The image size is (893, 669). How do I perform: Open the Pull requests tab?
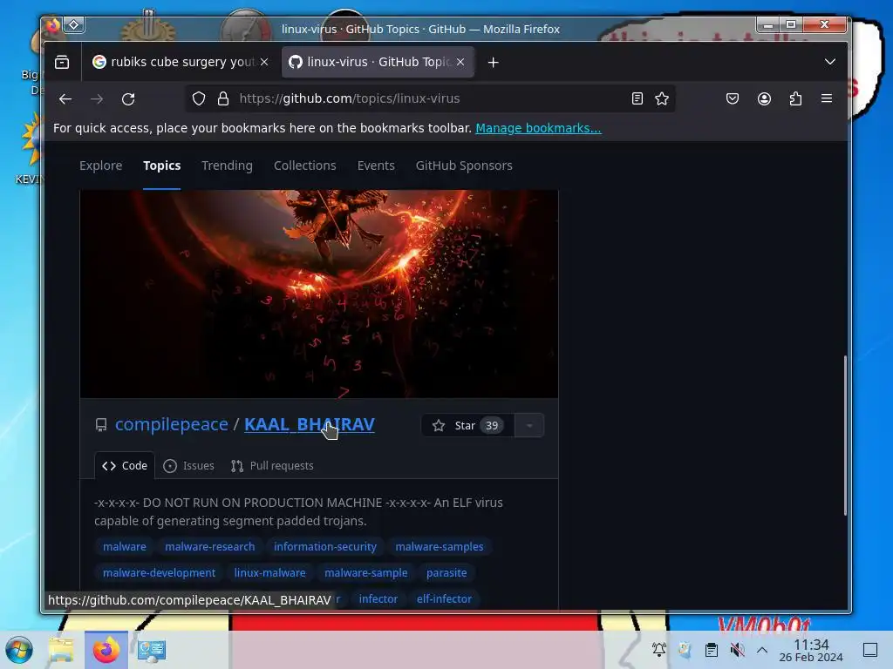tap(272, 466)
